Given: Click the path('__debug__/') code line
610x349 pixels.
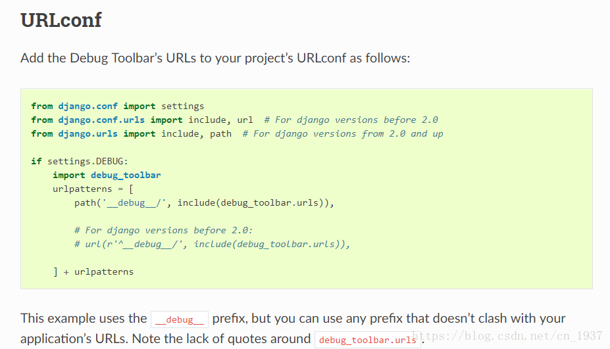Looking at the screenshot, I should pyautogui.click(x=204, y=202).
